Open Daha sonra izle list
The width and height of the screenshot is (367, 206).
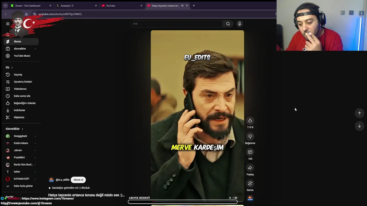[x=21, y=96]
